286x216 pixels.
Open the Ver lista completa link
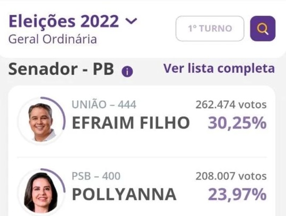219,68
